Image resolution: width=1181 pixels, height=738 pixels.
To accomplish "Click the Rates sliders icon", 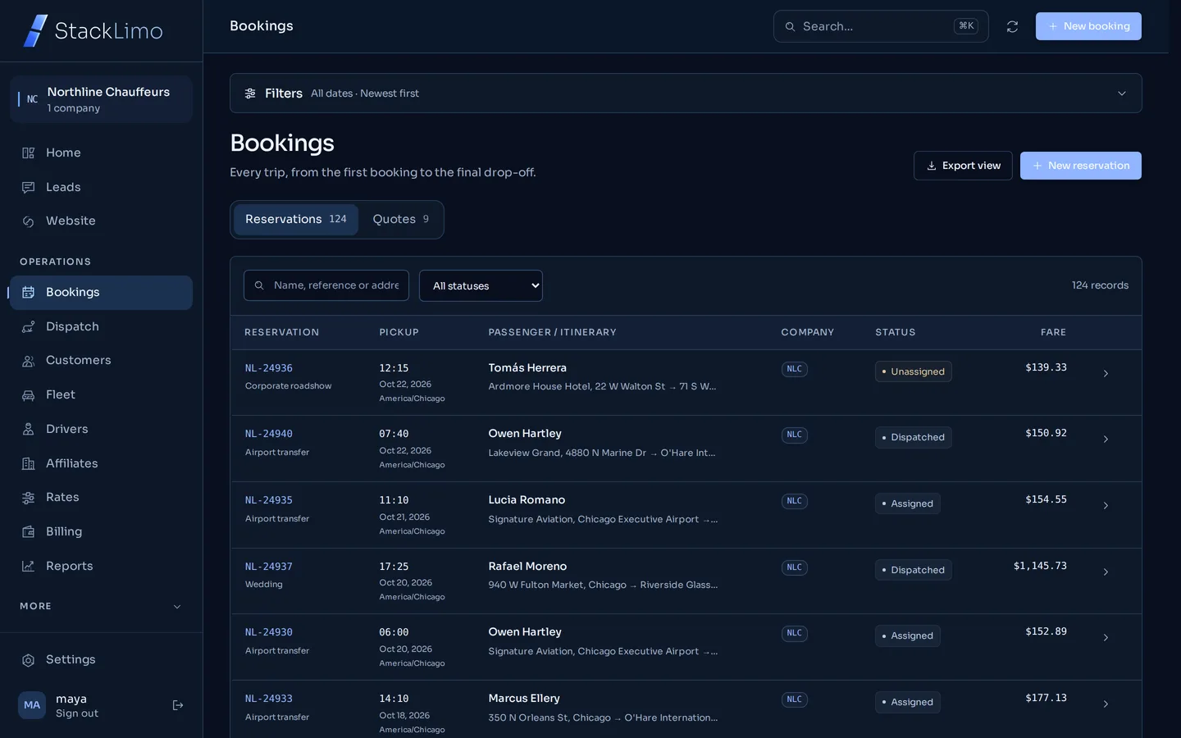I will pyautogui.click(x=29, y=498).
